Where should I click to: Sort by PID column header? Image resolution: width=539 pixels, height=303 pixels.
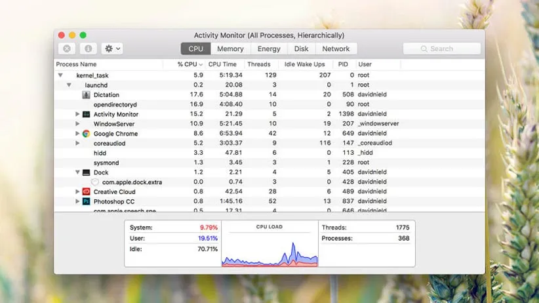tap(344, 64)
